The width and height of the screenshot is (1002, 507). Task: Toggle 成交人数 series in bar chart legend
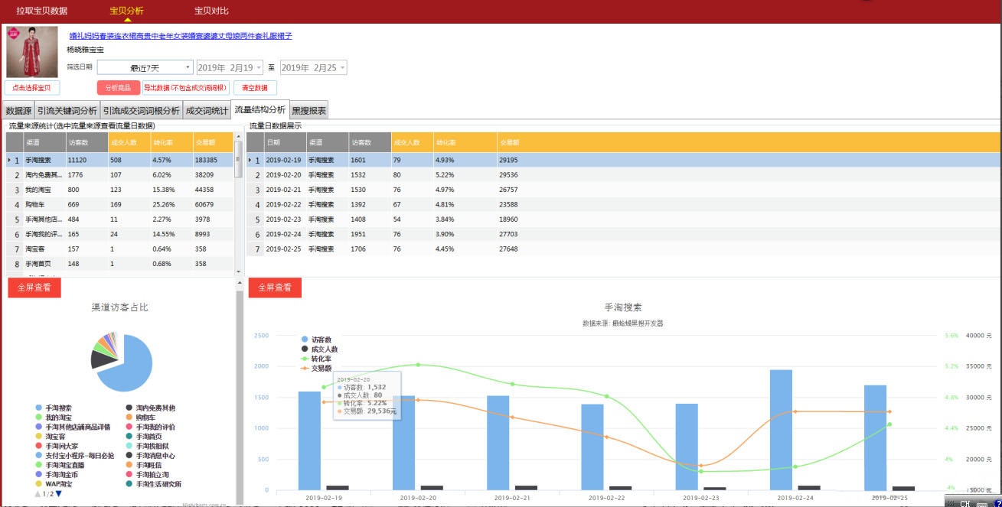click(319, 349)
